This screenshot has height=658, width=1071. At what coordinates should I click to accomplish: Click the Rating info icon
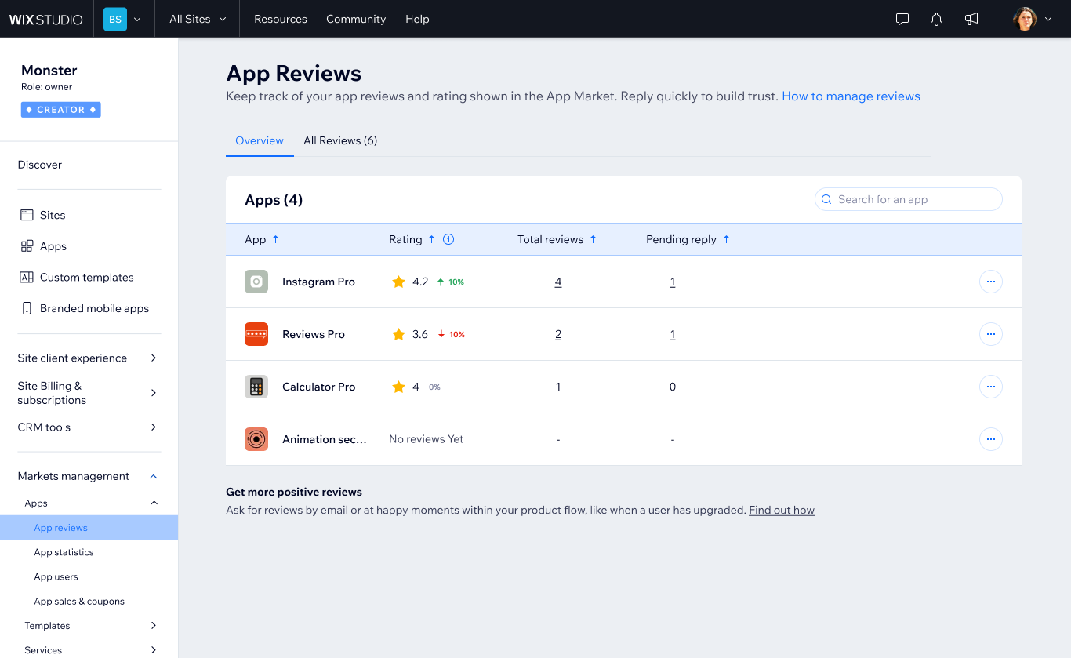448,239
